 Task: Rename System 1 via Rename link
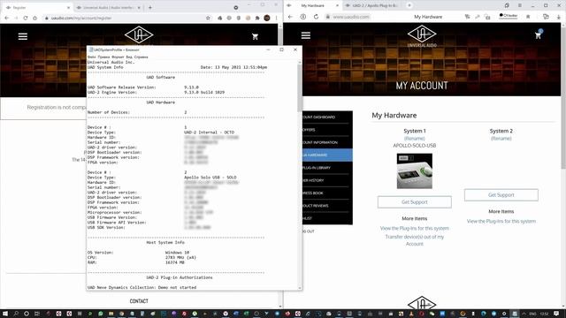pos(415,139)
